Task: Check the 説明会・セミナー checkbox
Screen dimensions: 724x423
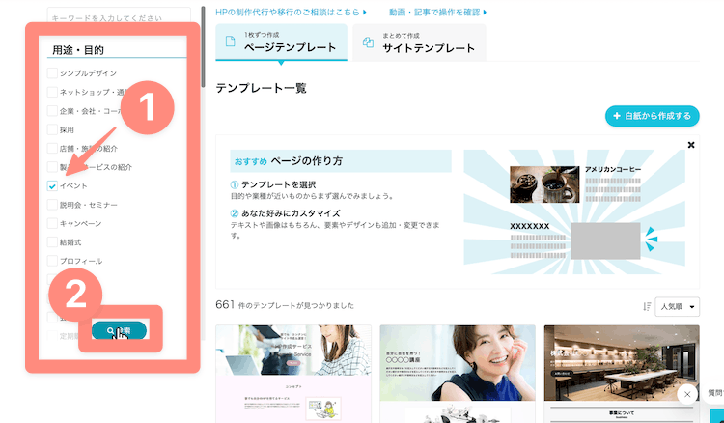Action: click(52, 205)
